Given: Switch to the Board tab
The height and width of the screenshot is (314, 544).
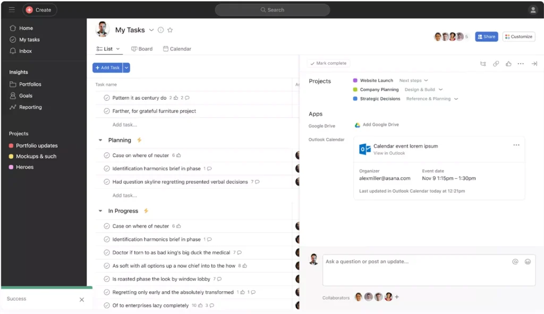Looking at the screenshot, I should click(142, 48).
